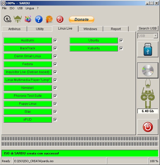Image resolution: width=160 pixels, height=165 pixels.
Task: Switch to the Utility tab
Action: pyautogui.click(x=40, y=29)
